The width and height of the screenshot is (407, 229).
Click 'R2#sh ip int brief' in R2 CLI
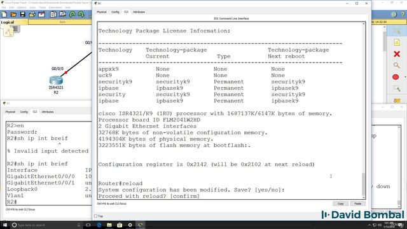coord(38,164)
